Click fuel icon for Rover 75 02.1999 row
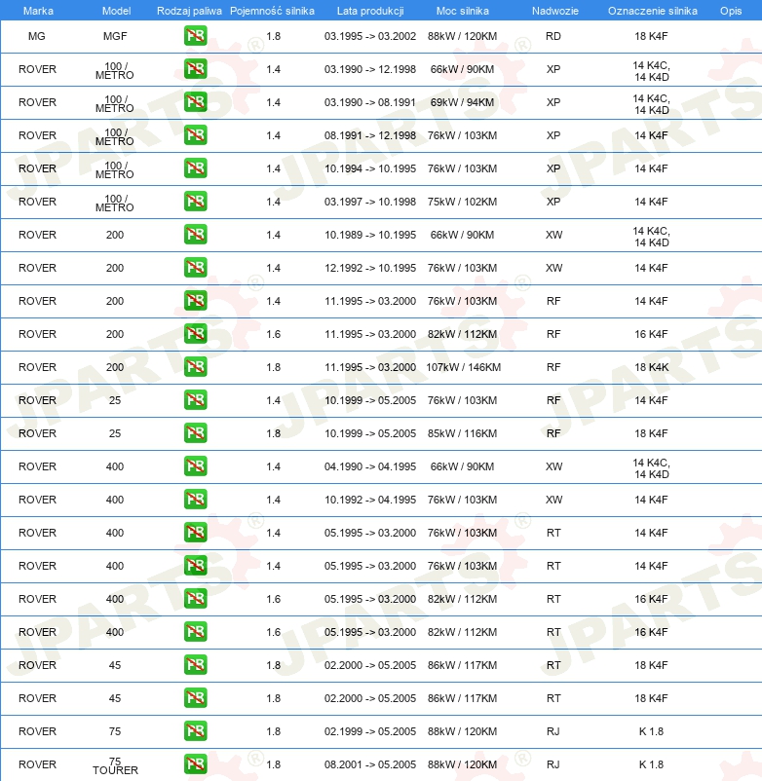This screenshot has width=762, height=781. click(x=195, y=731)
